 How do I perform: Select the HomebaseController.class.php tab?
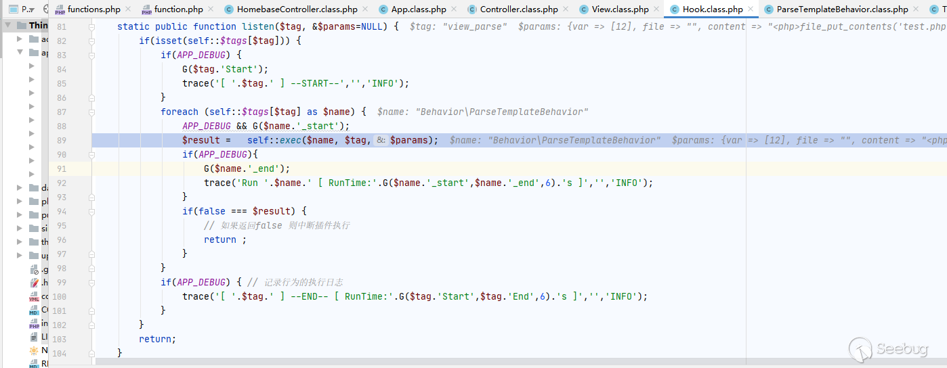(297, 9)
